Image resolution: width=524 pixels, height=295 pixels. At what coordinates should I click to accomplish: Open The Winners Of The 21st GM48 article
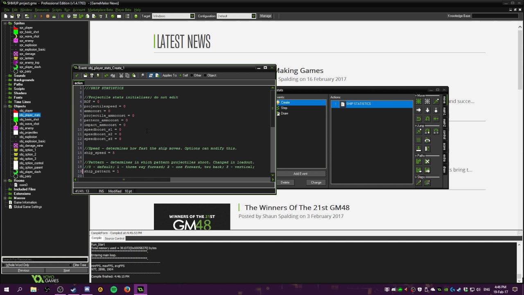coord(297,208)
